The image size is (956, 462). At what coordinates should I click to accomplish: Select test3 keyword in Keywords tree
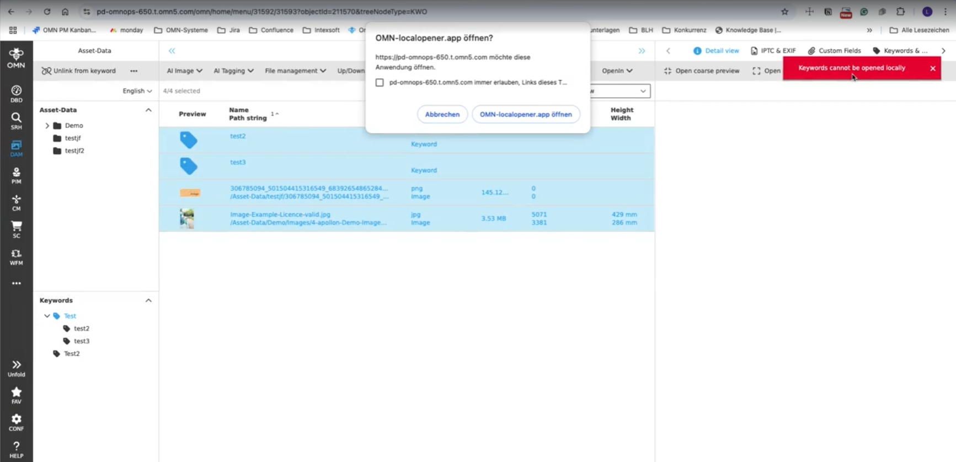(x=82, y=341)
